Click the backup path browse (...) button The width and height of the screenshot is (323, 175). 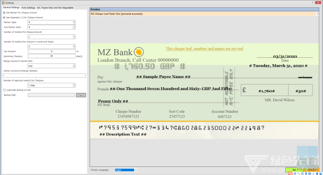(x=81, y=95)
